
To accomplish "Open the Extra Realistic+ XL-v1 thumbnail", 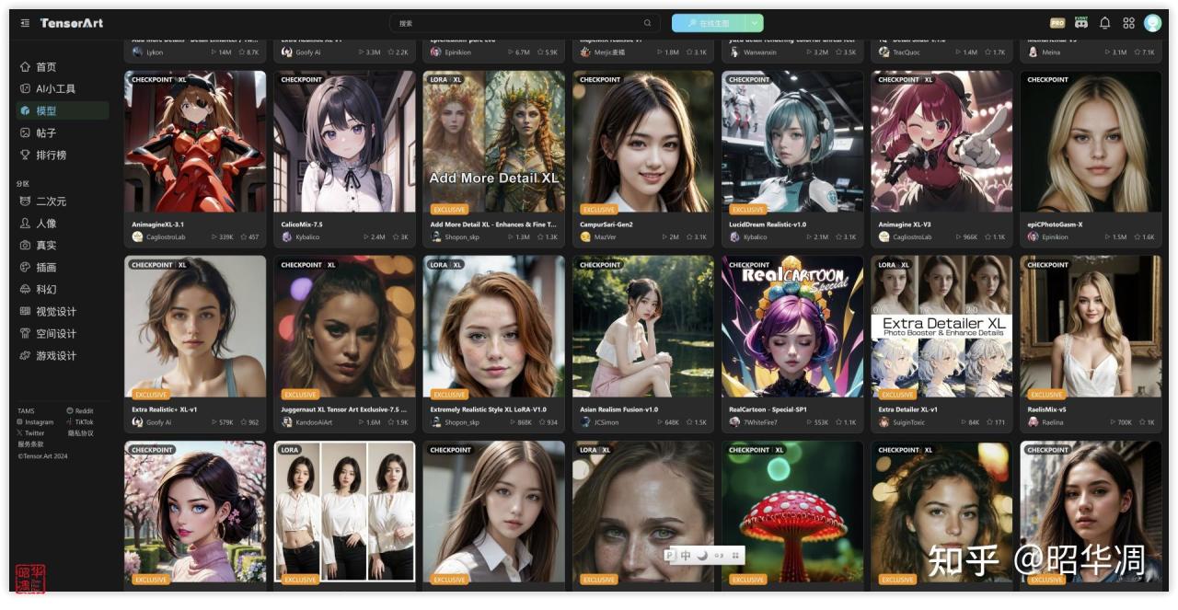I will pos(195,327).
